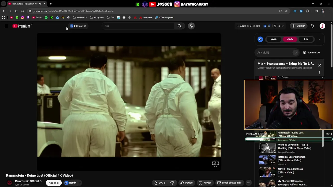
Task: Click the Abone ol subscribe button
Action: pyautogui.click(x=54, y=183)
